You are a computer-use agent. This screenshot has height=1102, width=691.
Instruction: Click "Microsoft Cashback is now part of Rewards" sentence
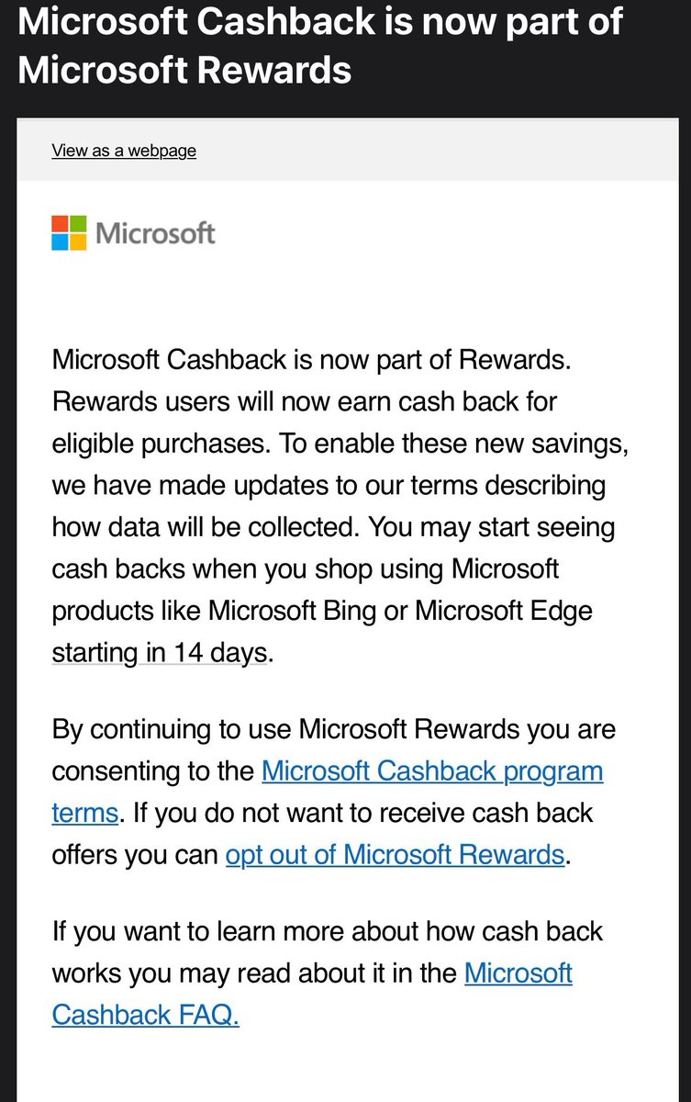pos(311,359)
